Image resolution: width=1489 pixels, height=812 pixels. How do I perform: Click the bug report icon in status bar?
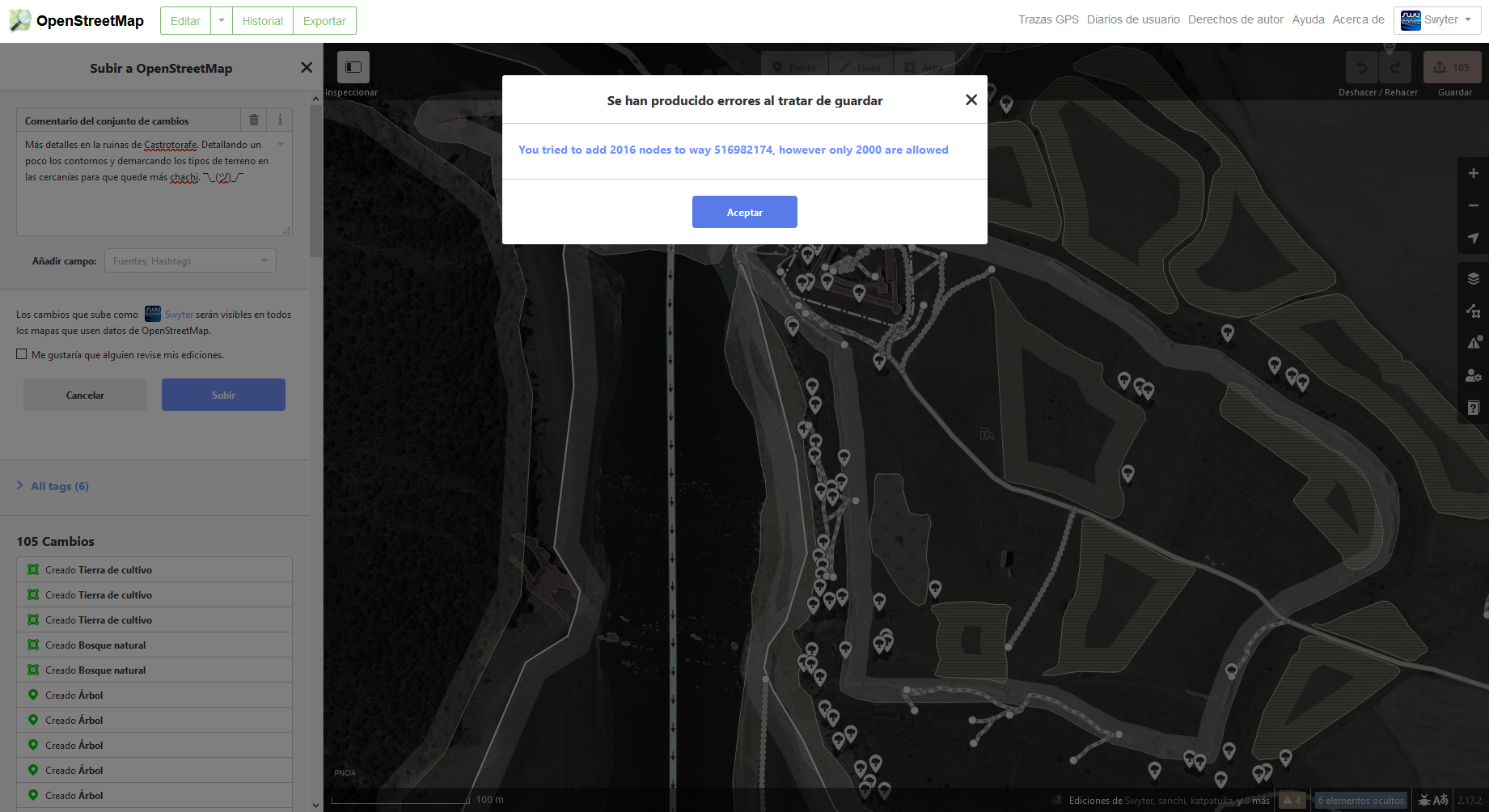pos(1423,800)
